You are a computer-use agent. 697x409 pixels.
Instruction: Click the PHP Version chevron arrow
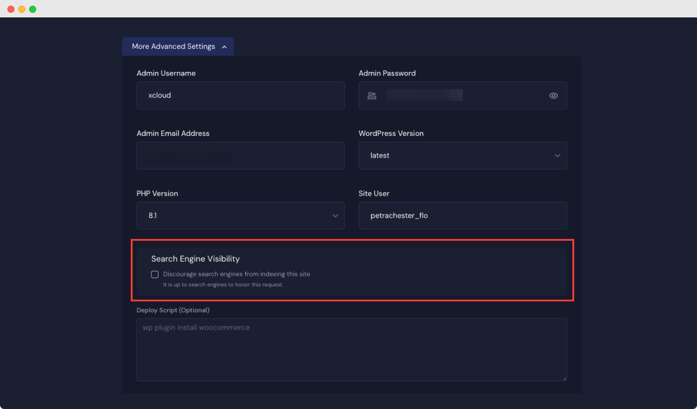[335, 216]
